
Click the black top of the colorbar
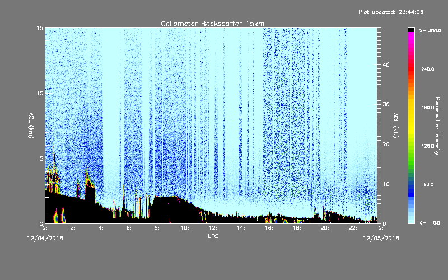pyautogui.click(x=411, y=30)
